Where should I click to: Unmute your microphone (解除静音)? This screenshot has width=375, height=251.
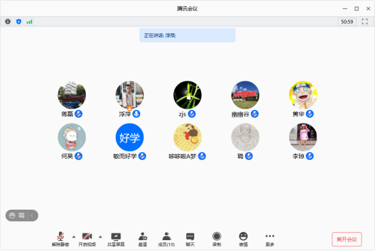60,239
